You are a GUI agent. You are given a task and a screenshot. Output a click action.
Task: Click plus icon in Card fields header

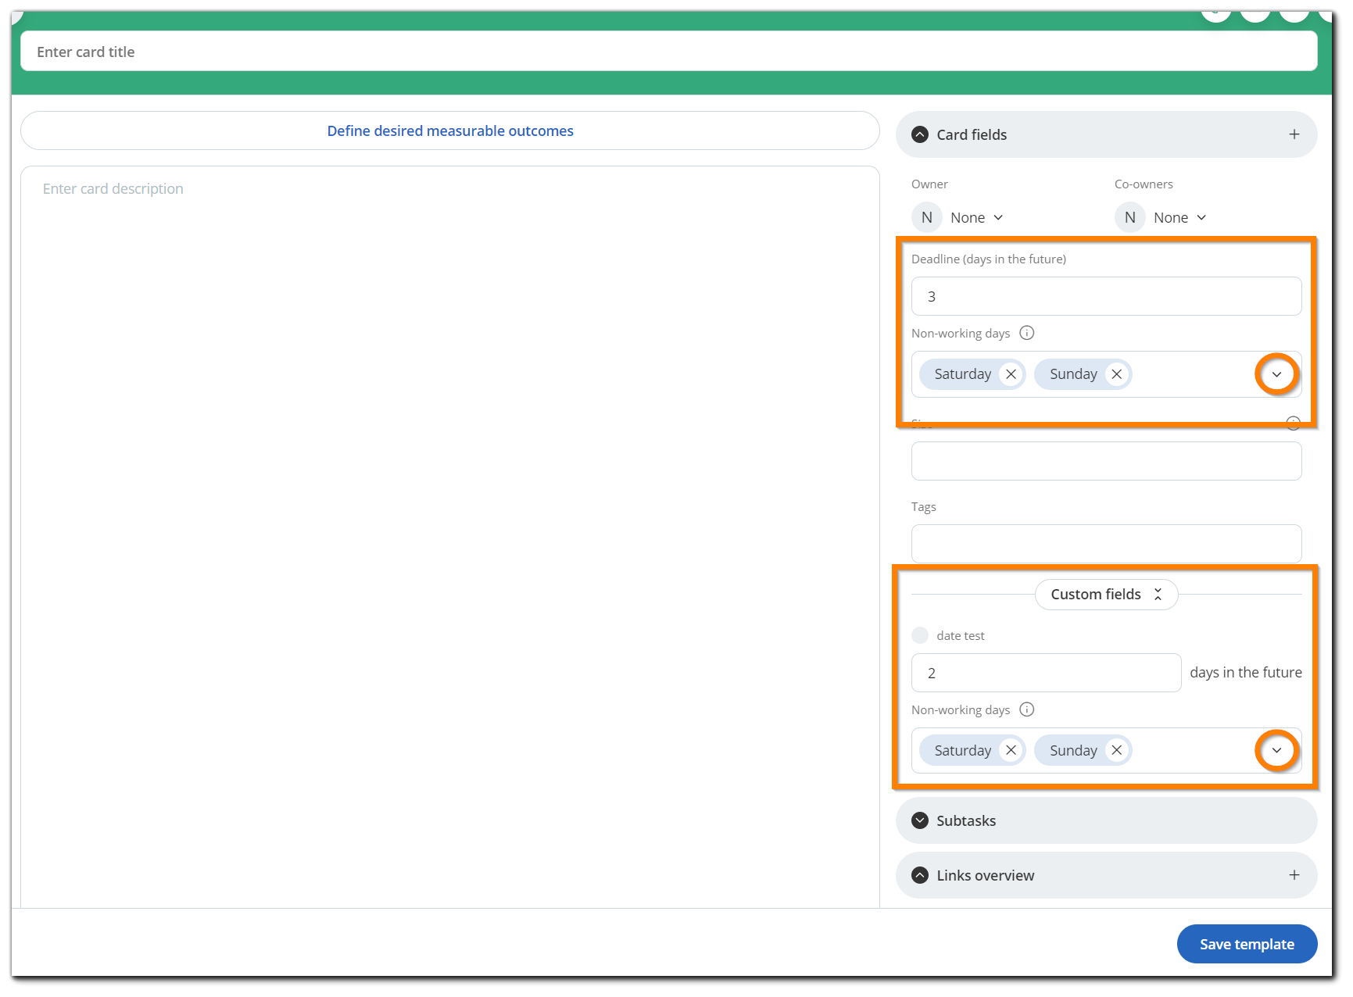[1294, 134]
